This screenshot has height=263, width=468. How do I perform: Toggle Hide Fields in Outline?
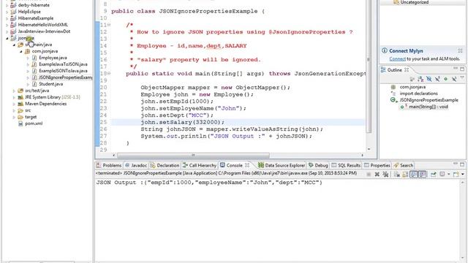click(x=429, y=79)
